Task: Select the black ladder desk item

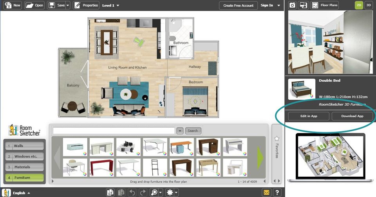Action: [155, 168]
